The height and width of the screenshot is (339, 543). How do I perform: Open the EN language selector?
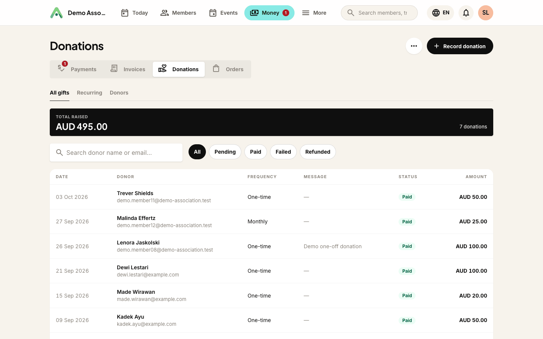coord(440,13)
